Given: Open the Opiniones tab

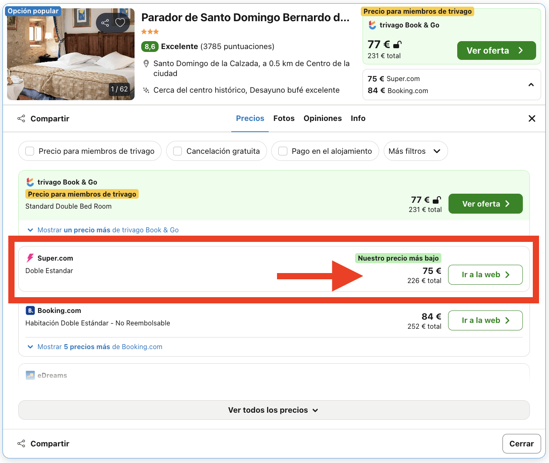Looking at the screenshot, I should click(x=323, y=118).
